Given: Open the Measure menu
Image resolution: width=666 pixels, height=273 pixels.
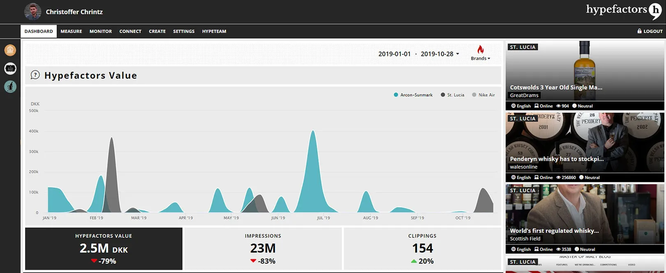Looking at the screenshot, I should pyautogui.click(x=71, y=31).
